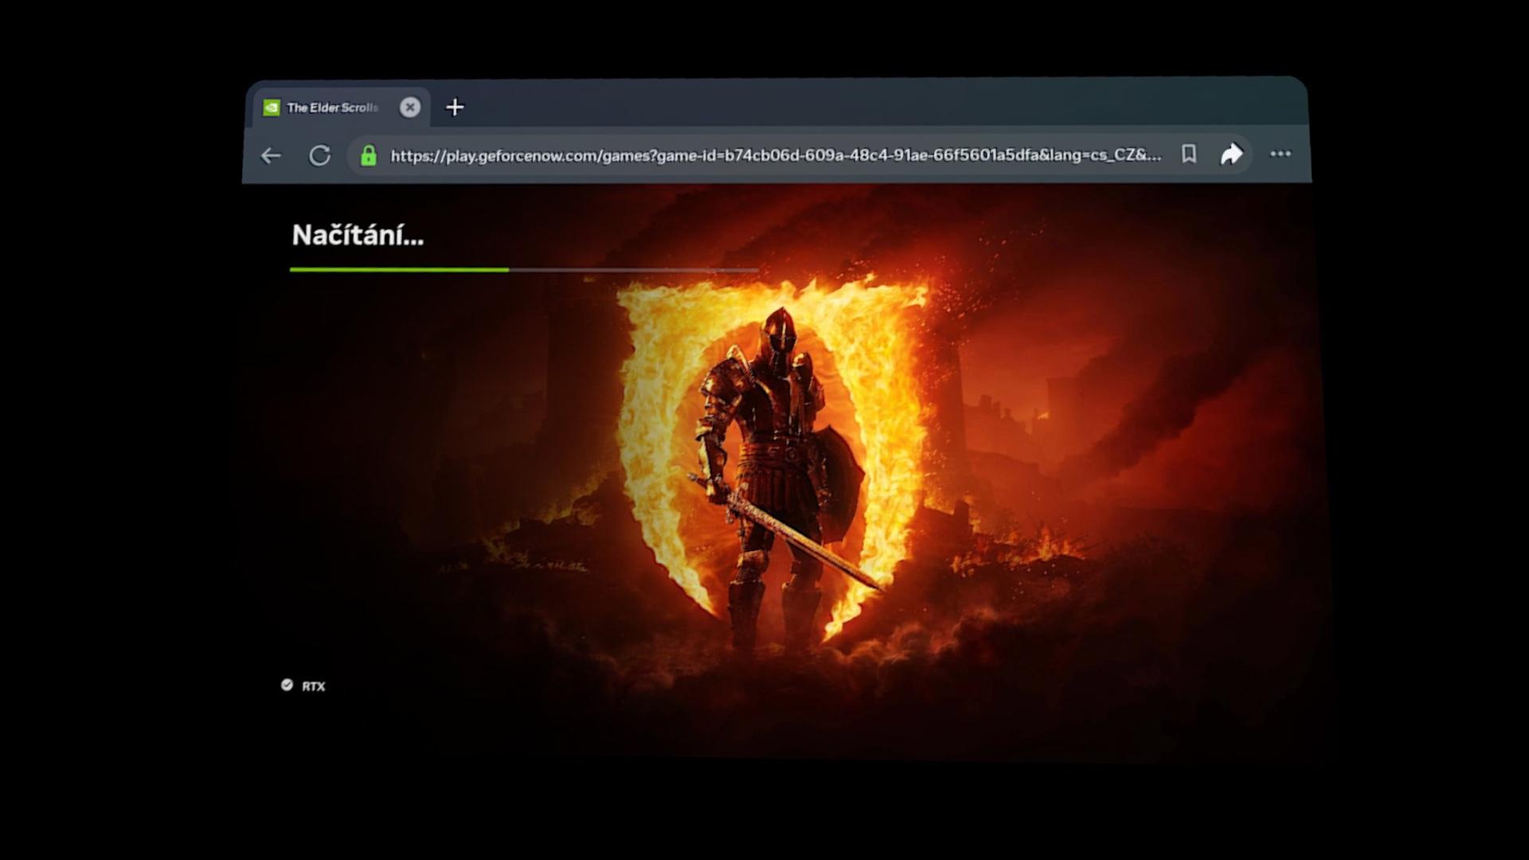
Task: Open a new tab with plus
Action: coord(455,107)
